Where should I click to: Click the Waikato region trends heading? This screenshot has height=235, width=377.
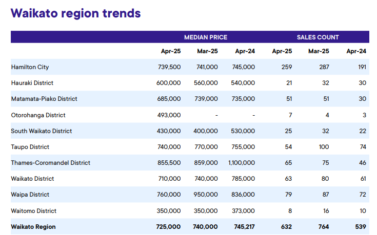tap(76, 13)
